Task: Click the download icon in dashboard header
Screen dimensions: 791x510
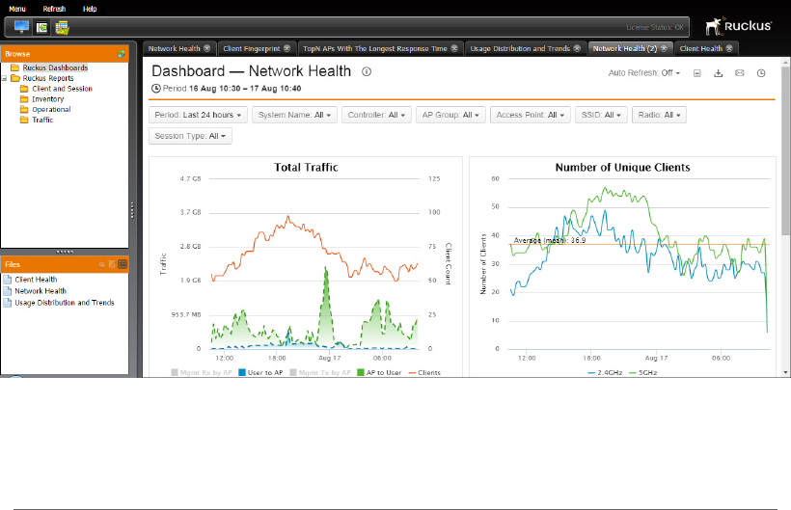Action: (x=719, y=73)
